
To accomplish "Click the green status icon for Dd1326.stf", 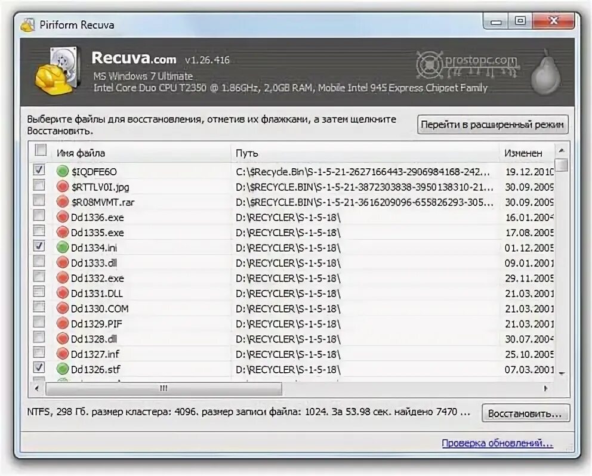I will (62, 369).
